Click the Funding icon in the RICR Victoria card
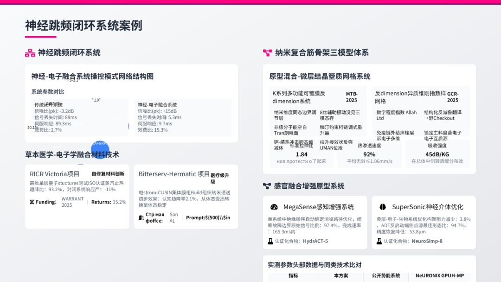This screenshot has height=282, width=501. coord(32,202)
